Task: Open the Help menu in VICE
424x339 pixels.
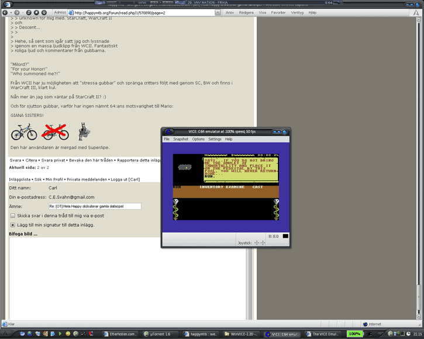Action: [229, 139]
